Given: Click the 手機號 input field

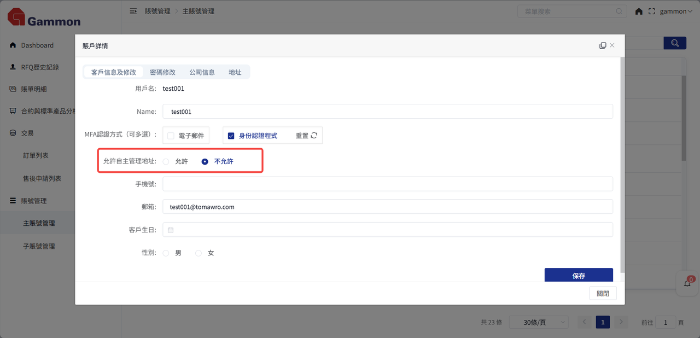Looking at the screenshot, I should point(387,184).
